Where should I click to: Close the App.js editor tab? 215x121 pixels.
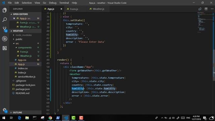pos(61,9)
